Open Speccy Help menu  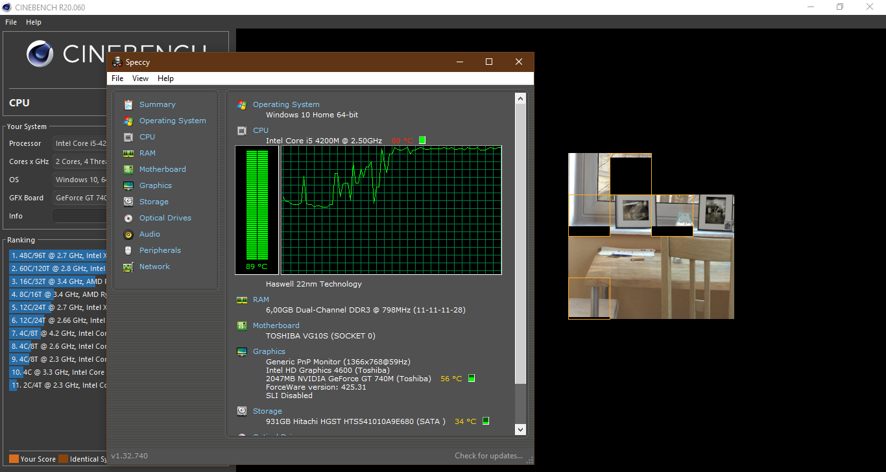coord(165,78)
